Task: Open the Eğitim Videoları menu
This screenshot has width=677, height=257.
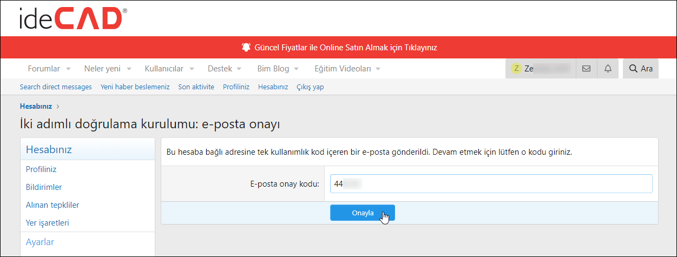Action: click(x=343, y=69)
